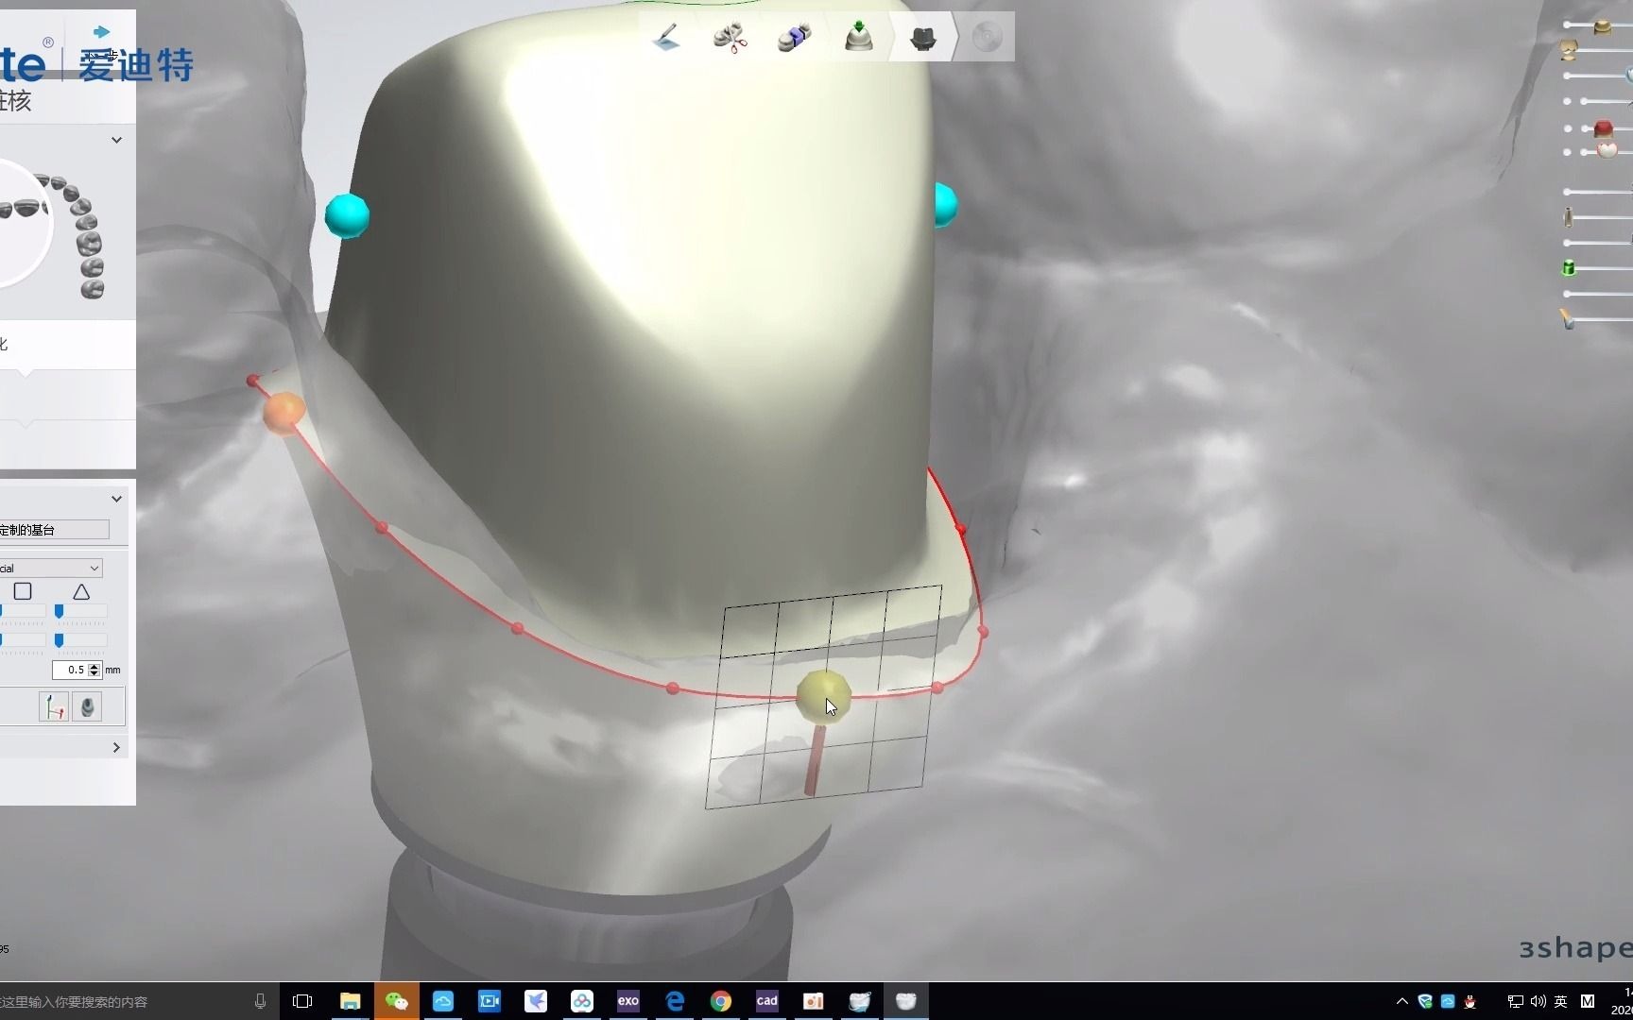
Task: Open the scissors trimming step in workflow bar
Action: (730, 38)
